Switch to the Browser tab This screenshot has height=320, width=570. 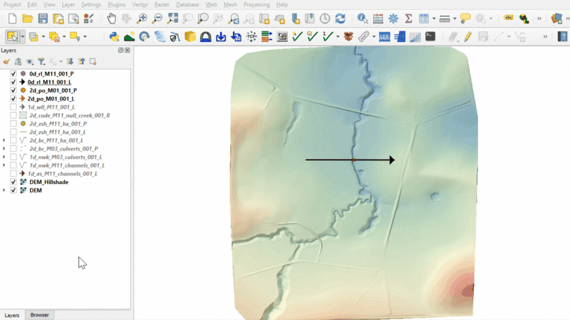point(40,315)
